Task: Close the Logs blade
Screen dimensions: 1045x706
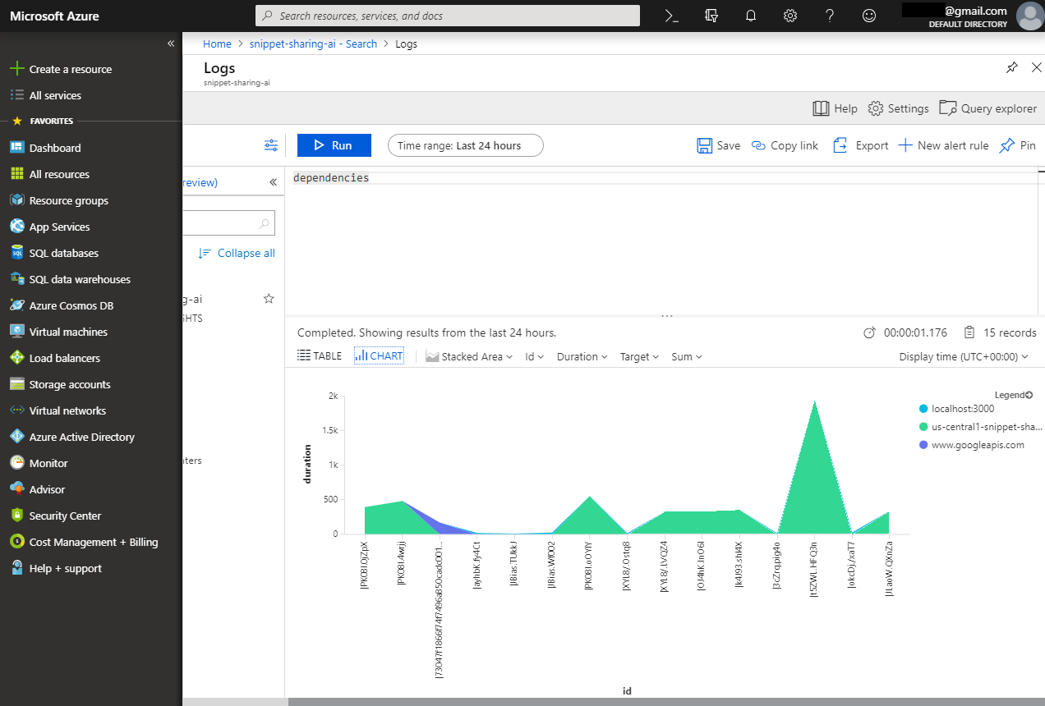Action: coord(1036,67)
